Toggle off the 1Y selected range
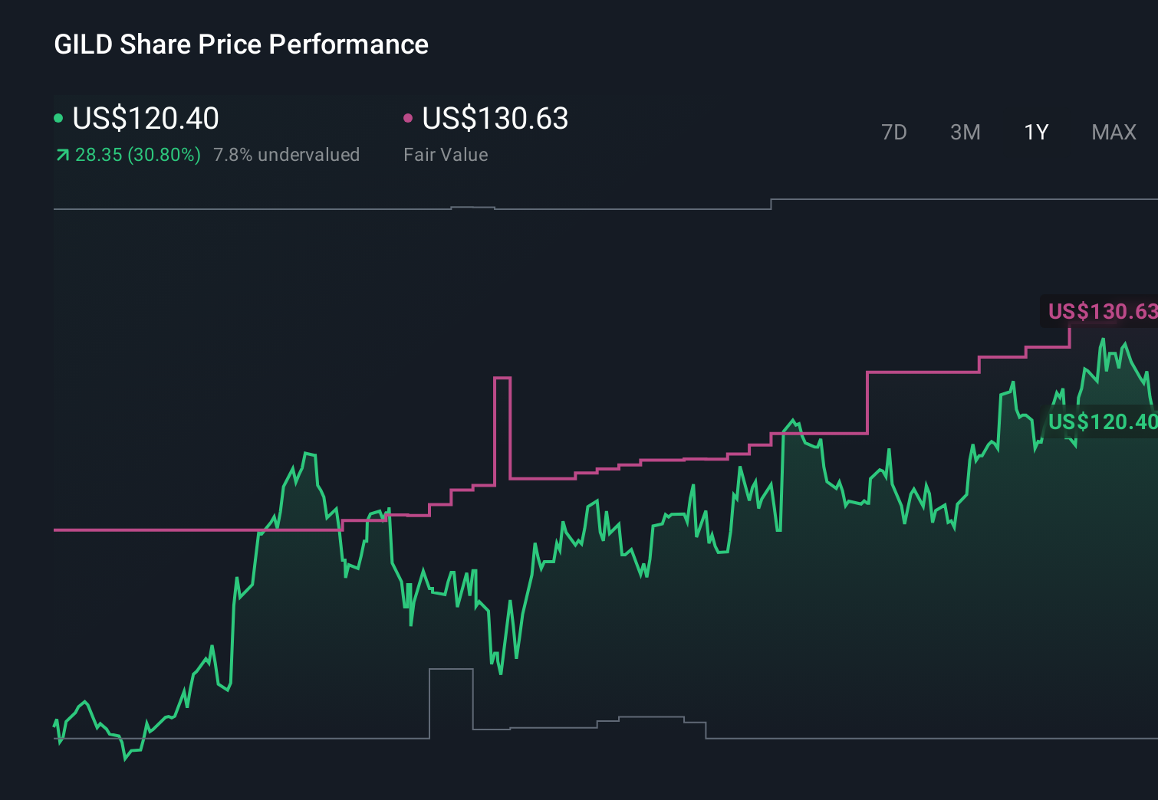Screen dimensions: 1158x800 [1035, 132]
